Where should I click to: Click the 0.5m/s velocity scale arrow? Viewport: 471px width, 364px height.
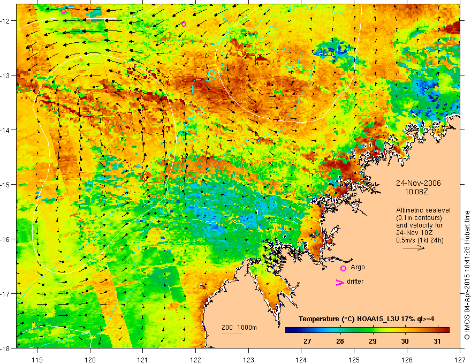414,248
